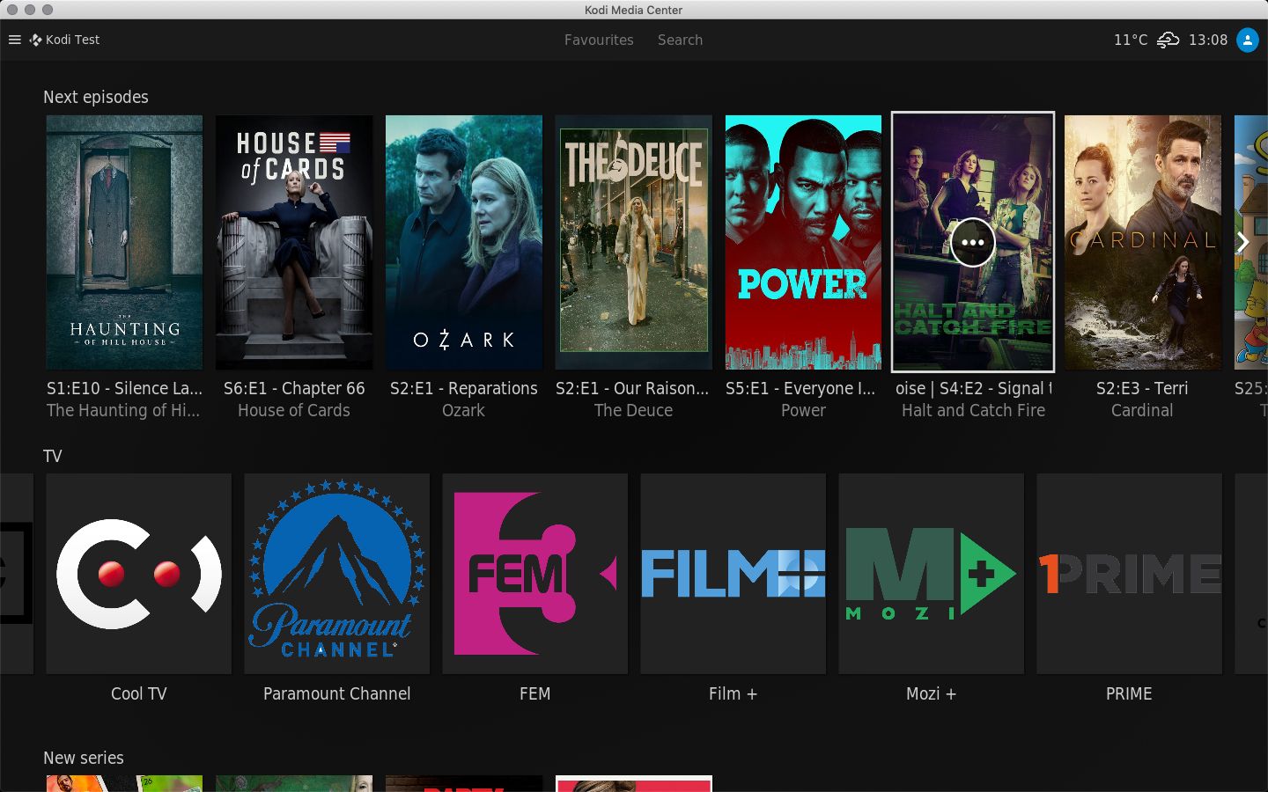Open the Favourites tab
1268x792 pixels.
click(599, 40)
